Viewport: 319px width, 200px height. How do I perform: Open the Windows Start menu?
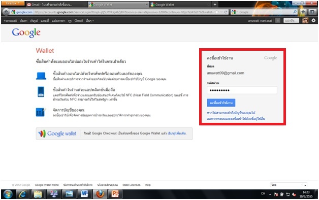click(x=8, y=194)
